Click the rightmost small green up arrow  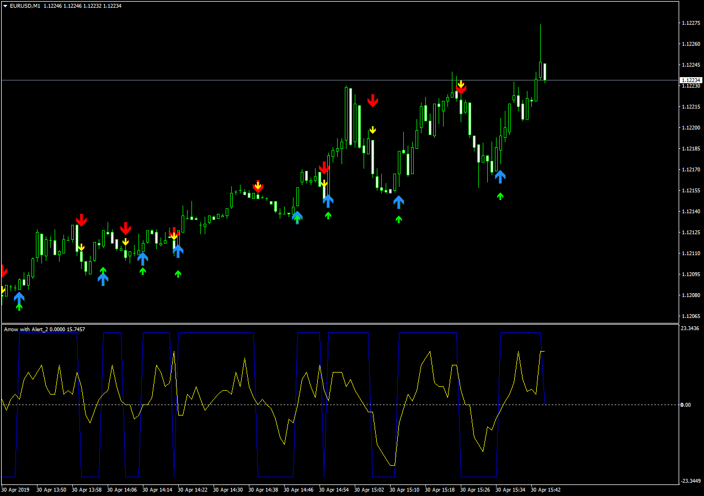click(x=500, y=196)
